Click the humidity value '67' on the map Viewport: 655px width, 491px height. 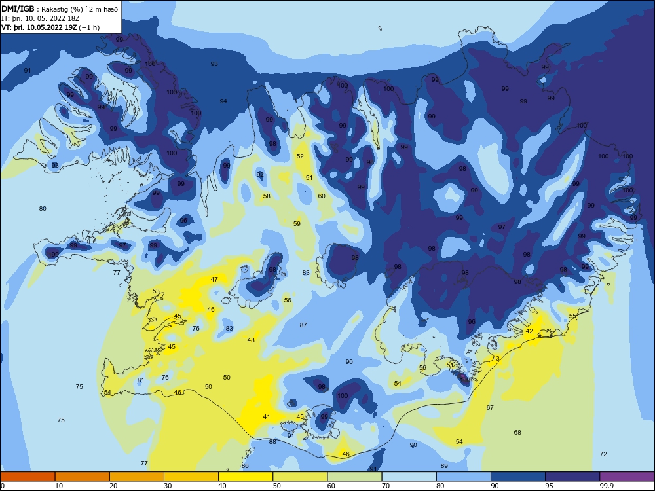tap(490, 407)
